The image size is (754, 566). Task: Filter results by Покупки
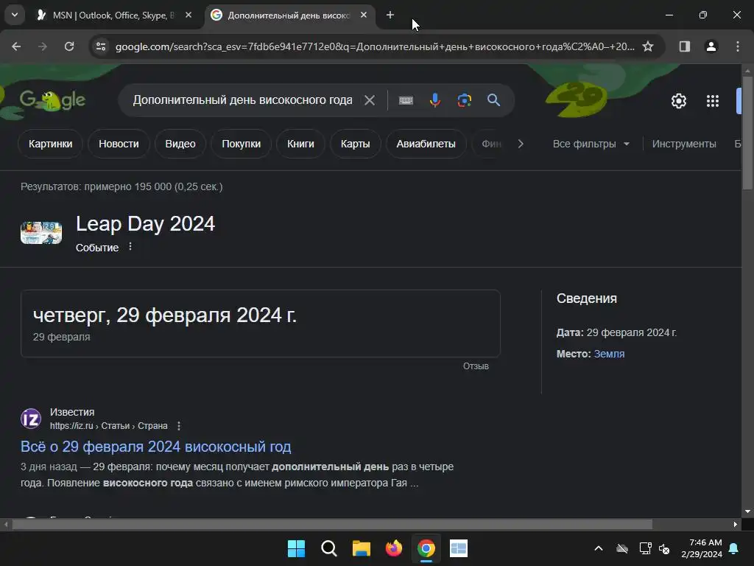click(242, 144)
